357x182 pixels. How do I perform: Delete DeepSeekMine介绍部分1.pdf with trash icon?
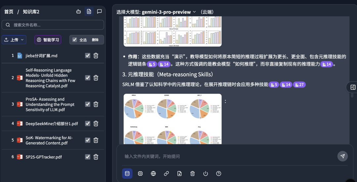(96, 123)
